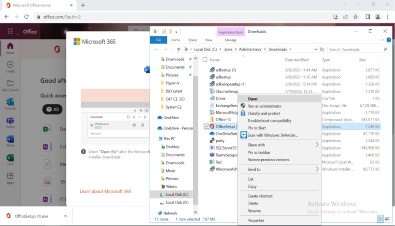Open Create in Office sidebar

tap(10, 67)
